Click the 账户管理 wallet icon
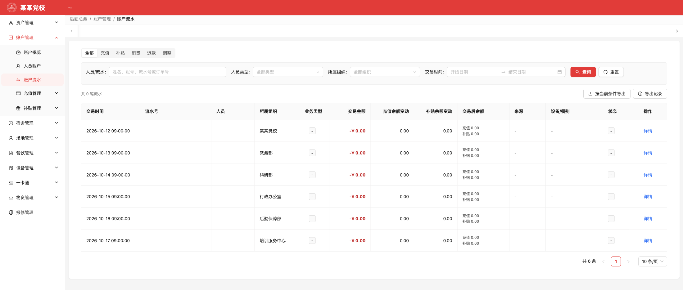 11,38
